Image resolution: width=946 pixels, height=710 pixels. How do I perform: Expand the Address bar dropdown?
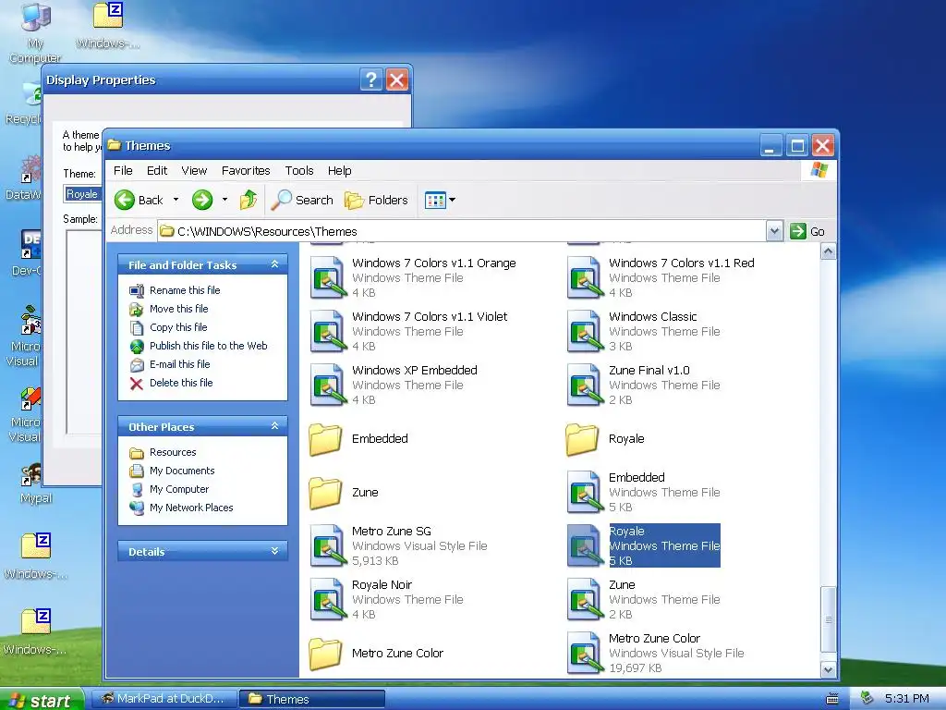(775, 231)
